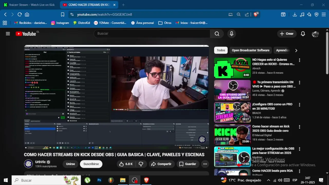The width and height of the screenshot is (329, 185).
Task: Open the browser downloads icon
Action: (x=295, y=15)
